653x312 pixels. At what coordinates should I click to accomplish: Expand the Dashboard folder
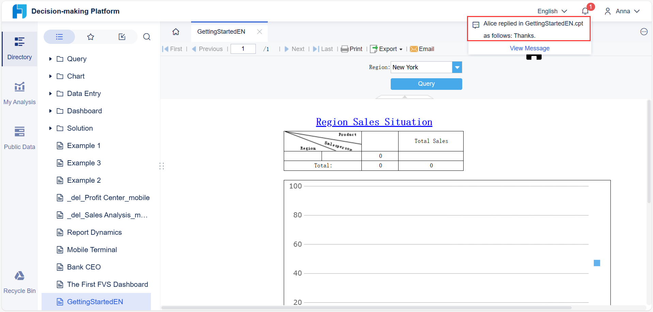pyautogui.click(x=50, y=111)
